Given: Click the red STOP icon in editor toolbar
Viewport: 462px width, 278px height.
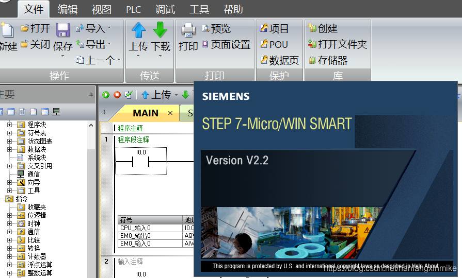Looking at the screenshot, I should point(117,95).
